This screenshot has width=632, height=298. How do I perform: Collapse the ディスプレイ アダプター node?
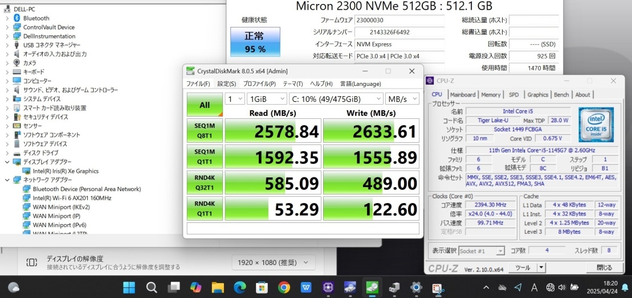7,162
